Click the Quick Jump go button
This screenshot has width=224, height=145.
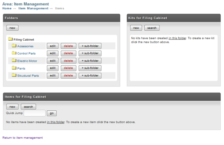[52, 113]
